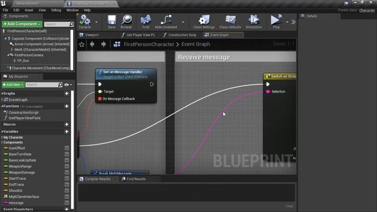The image size is (377, 212).
Task: Add a new function with plus
Action: (67, 106)
